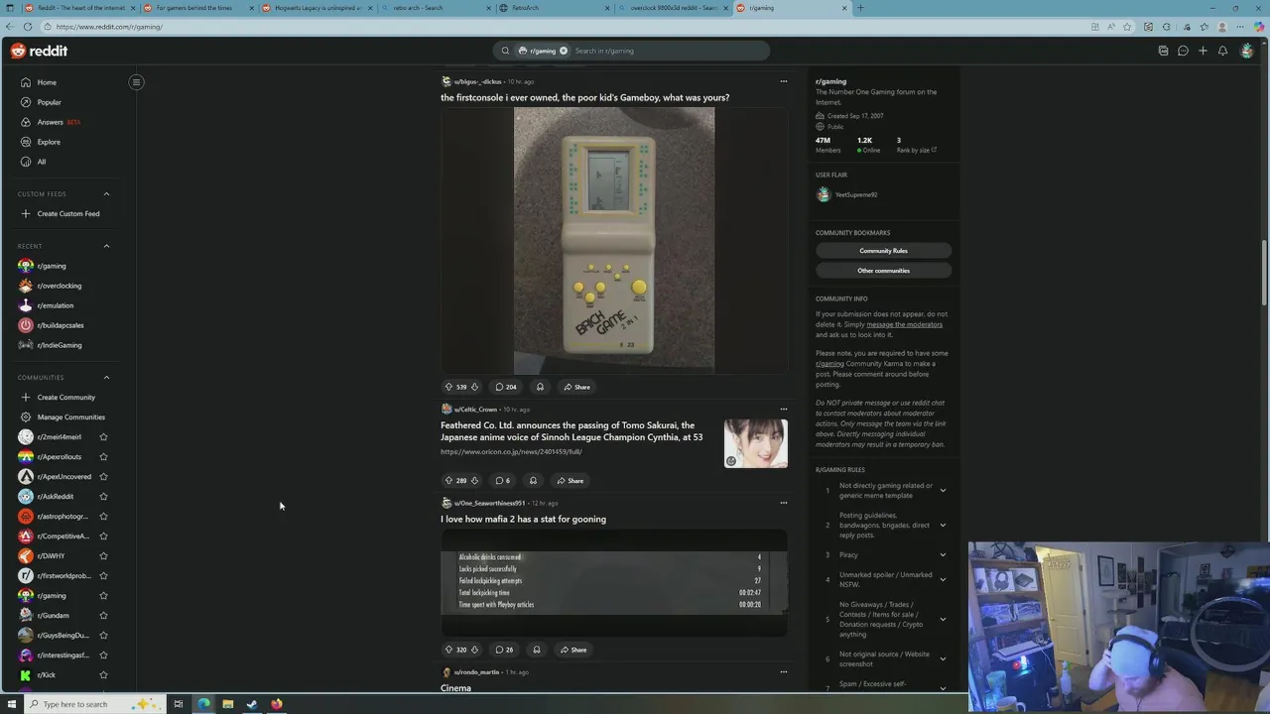Image resolution: width=1270 pixels, height=714 pixels.
Task: Switch to Hogwarts Legacy browser tab
Action: point(316,8)
